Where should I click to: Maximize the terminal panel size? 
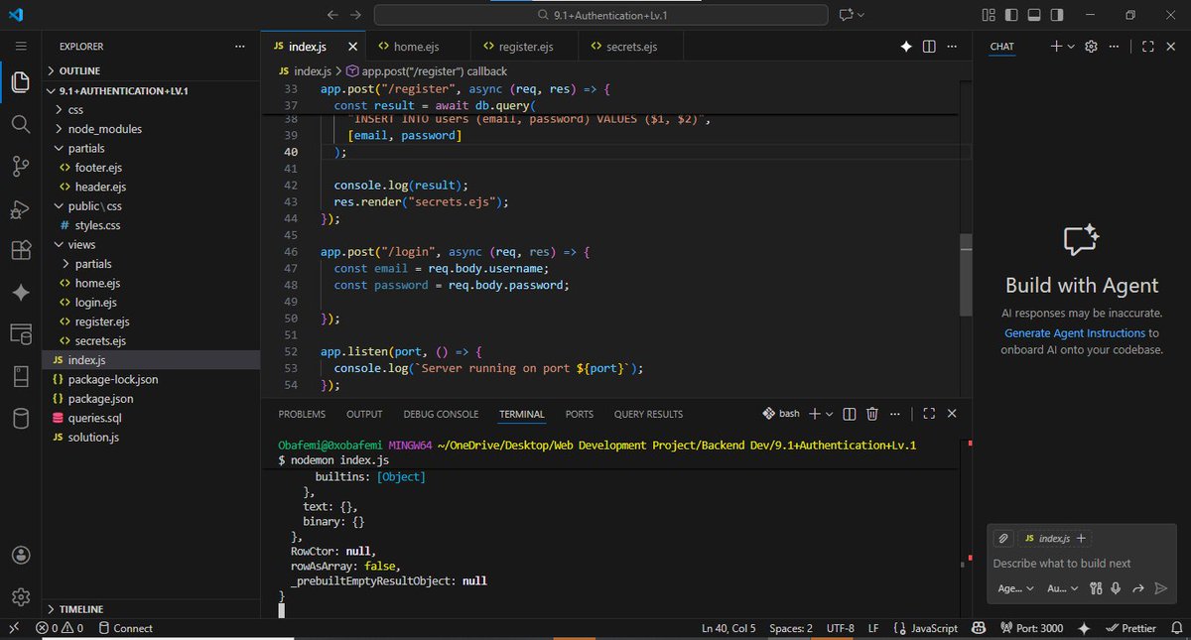point(929,414)
